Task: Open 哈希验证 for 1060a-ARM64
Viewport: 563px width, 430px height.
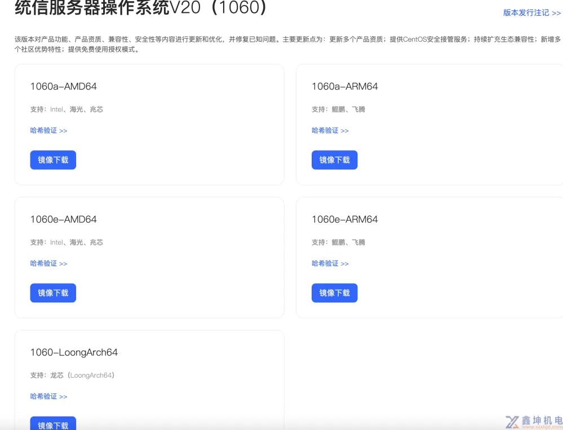Action: pyautogui.click(x=330, y=131)
